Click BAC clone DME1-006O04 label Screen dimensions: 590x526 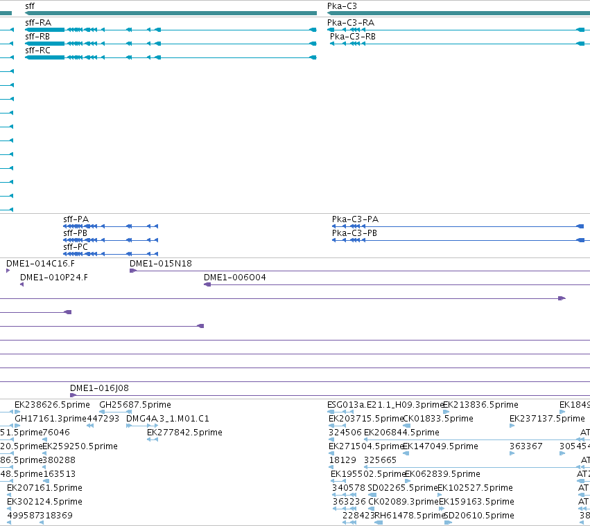click(235, 278)
